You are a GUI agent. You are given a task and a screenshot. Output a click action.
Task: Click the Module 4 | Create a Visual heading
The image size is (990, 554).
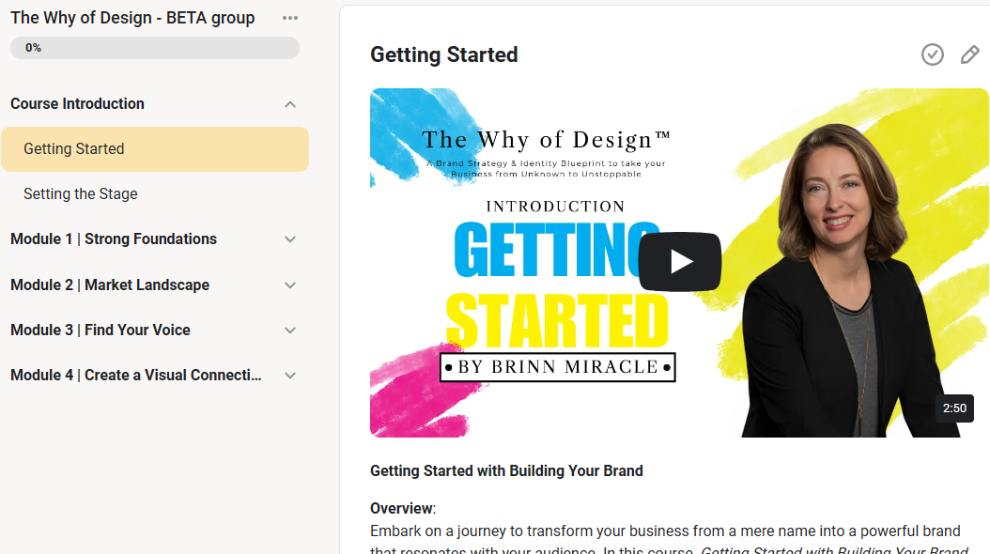[x=136, y=376]
